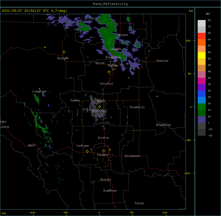221x216 pixels.
Task: Click the Banff label
Action: pos(32,145)
